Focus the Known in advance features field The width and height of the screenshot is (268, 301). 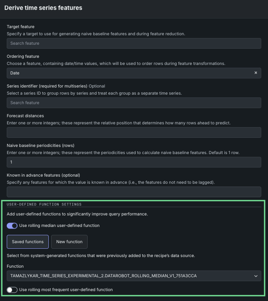point(134,192)
